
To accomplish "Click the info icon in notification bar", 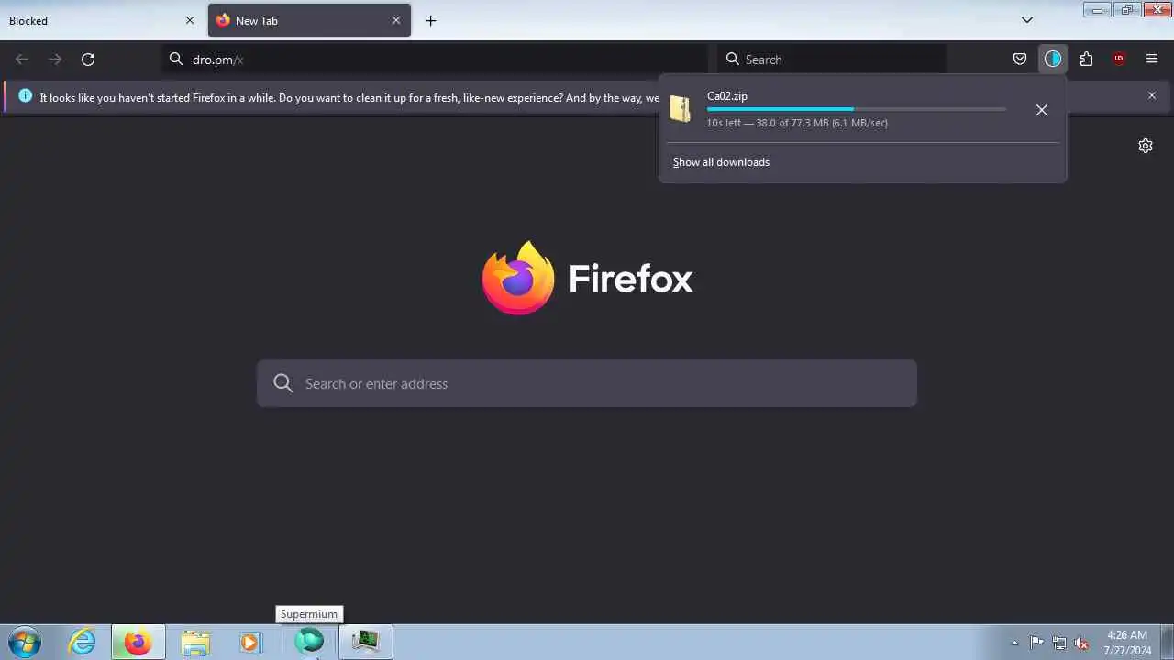I will [25, 96].
